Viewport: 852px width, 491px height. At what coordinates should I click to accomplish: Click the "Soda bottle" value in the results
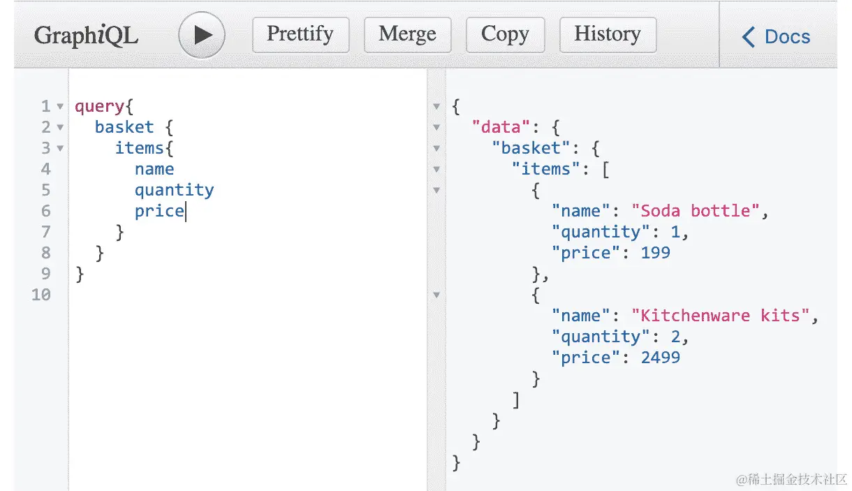point(696,211)
